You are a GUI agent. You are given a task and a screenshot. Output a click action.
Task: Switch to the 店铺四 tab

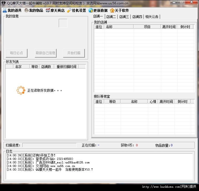coord(137,17)
